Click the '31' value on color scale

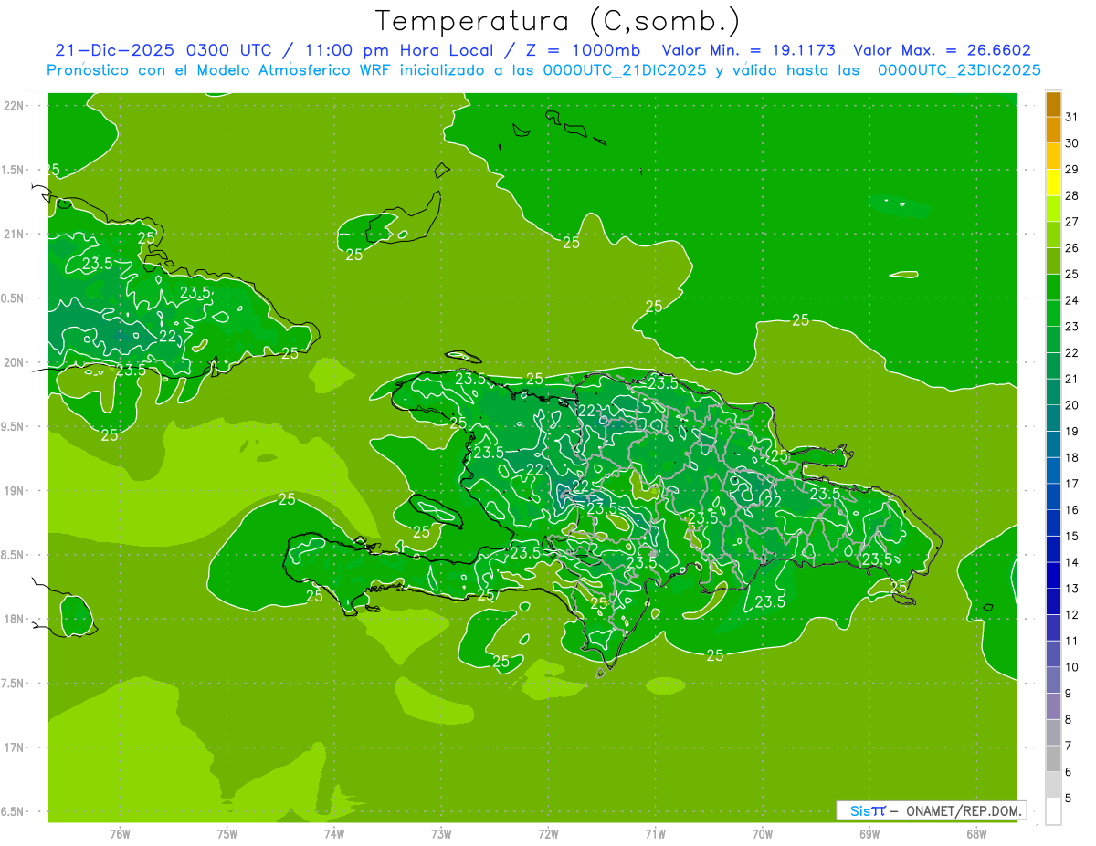1071,117
